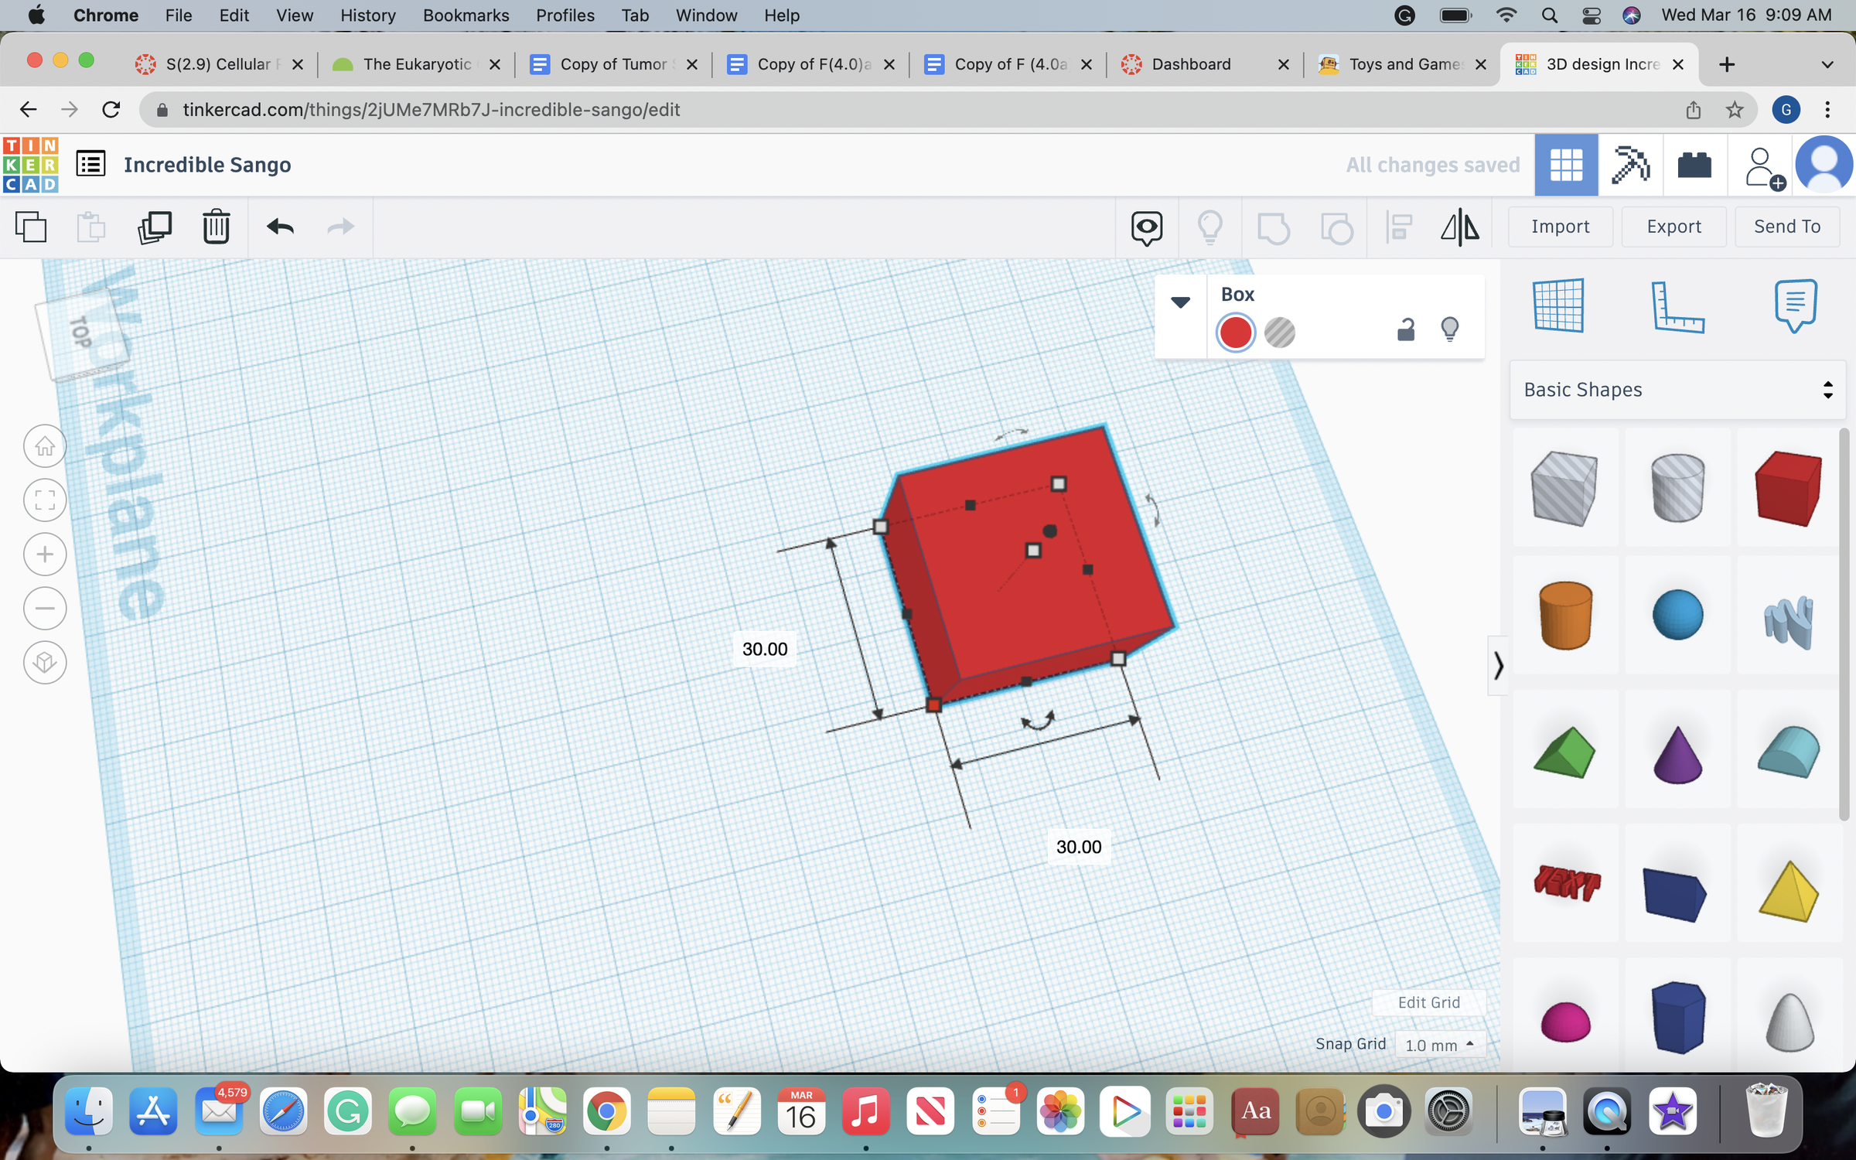Open the History menu
1856x1160 pixels.
pyautogui.click(x=368, y=15)
